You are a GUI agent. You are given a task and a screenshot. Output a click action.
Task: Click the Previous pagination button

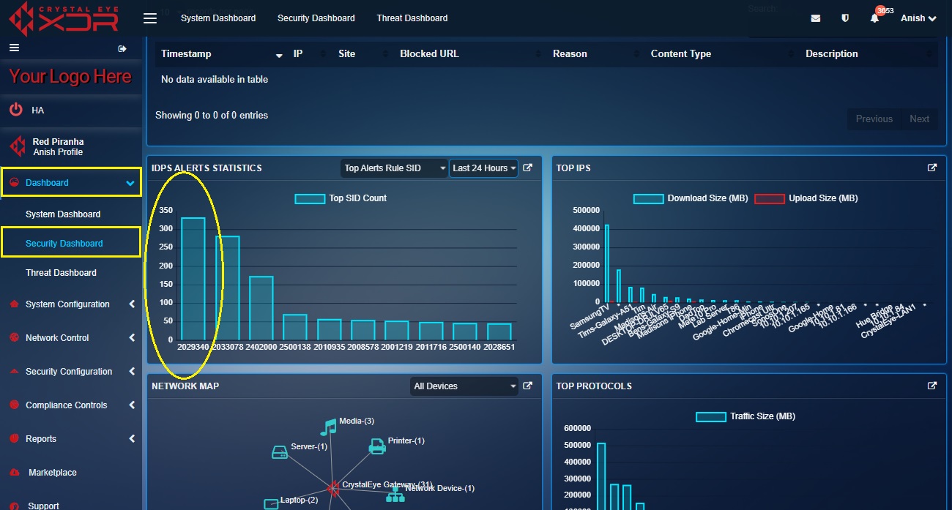874,119
